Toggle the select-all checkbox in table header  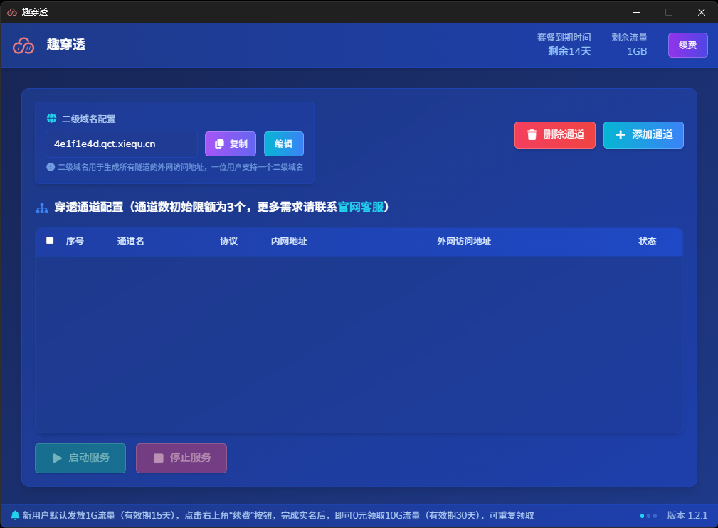click(50, 241)
